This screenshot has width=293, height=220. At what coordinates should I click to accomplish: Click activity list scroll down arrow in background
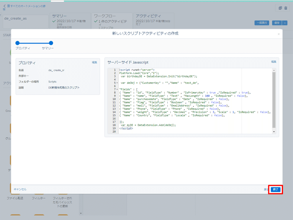tap(81, 213)
